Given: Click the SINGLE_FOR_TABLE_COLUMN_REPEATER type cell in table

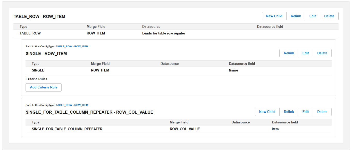Looking at the screenshot, I should coord(67,129).
